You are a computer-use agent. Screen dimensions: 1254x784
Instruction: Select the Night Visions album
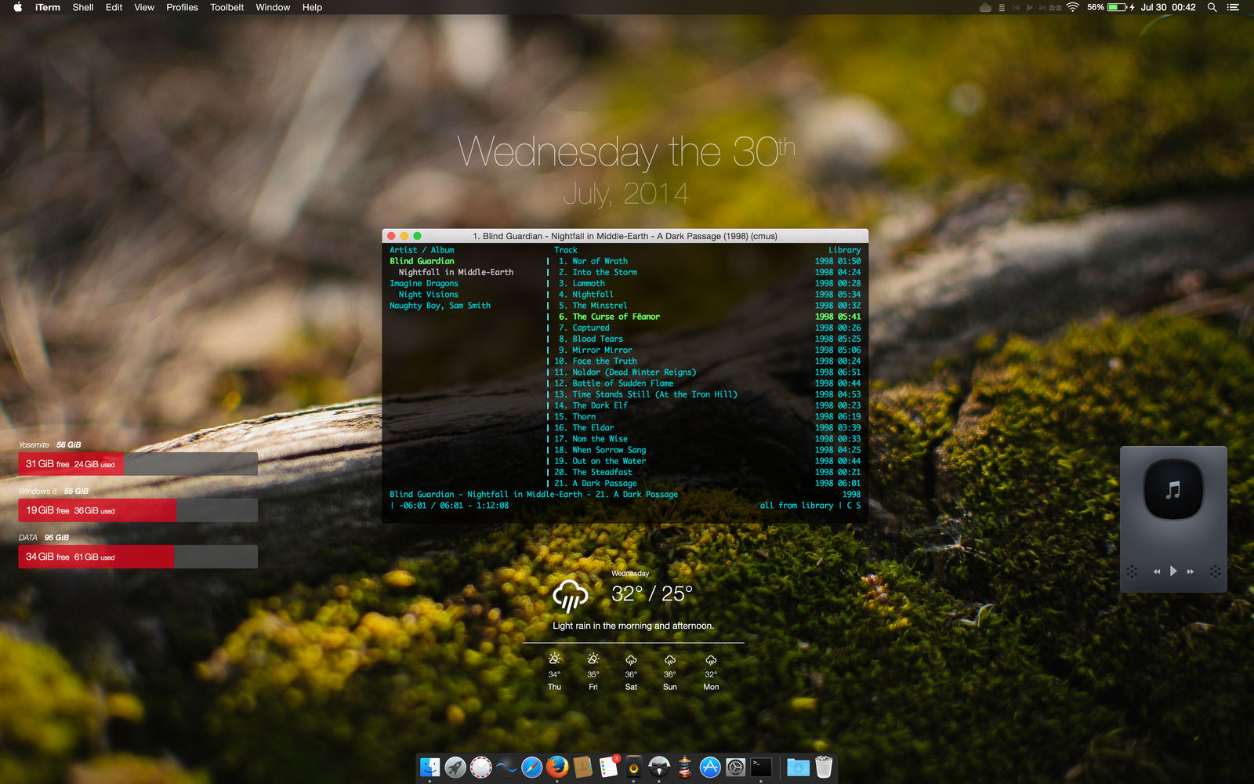(429, 294)
